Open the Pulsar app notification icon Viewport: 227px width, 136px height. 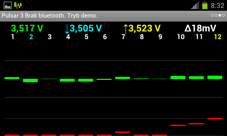[x=18, y=5]
